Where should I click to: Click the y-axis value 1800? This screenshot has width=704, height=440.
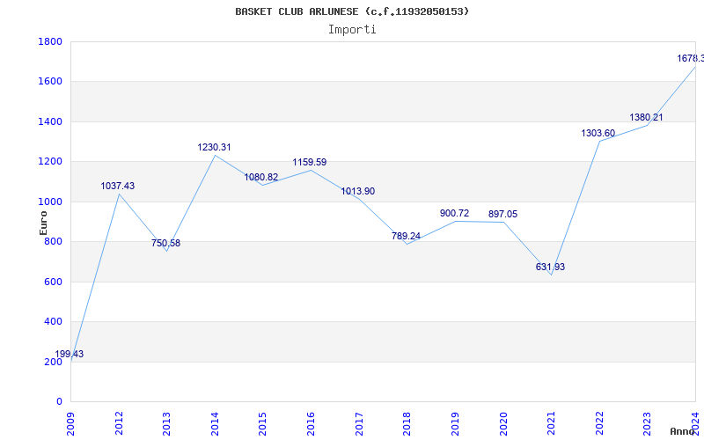[51, 41]
